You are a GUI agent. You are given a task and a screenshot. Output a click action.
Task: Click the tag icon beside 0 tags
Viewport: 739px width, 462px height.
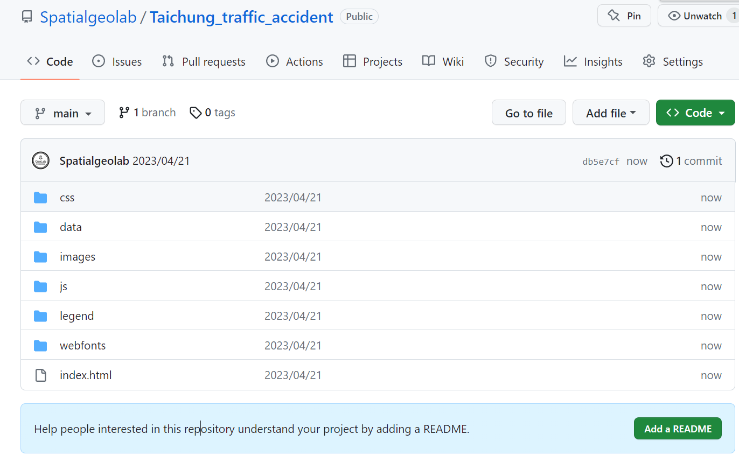point(196,113)
